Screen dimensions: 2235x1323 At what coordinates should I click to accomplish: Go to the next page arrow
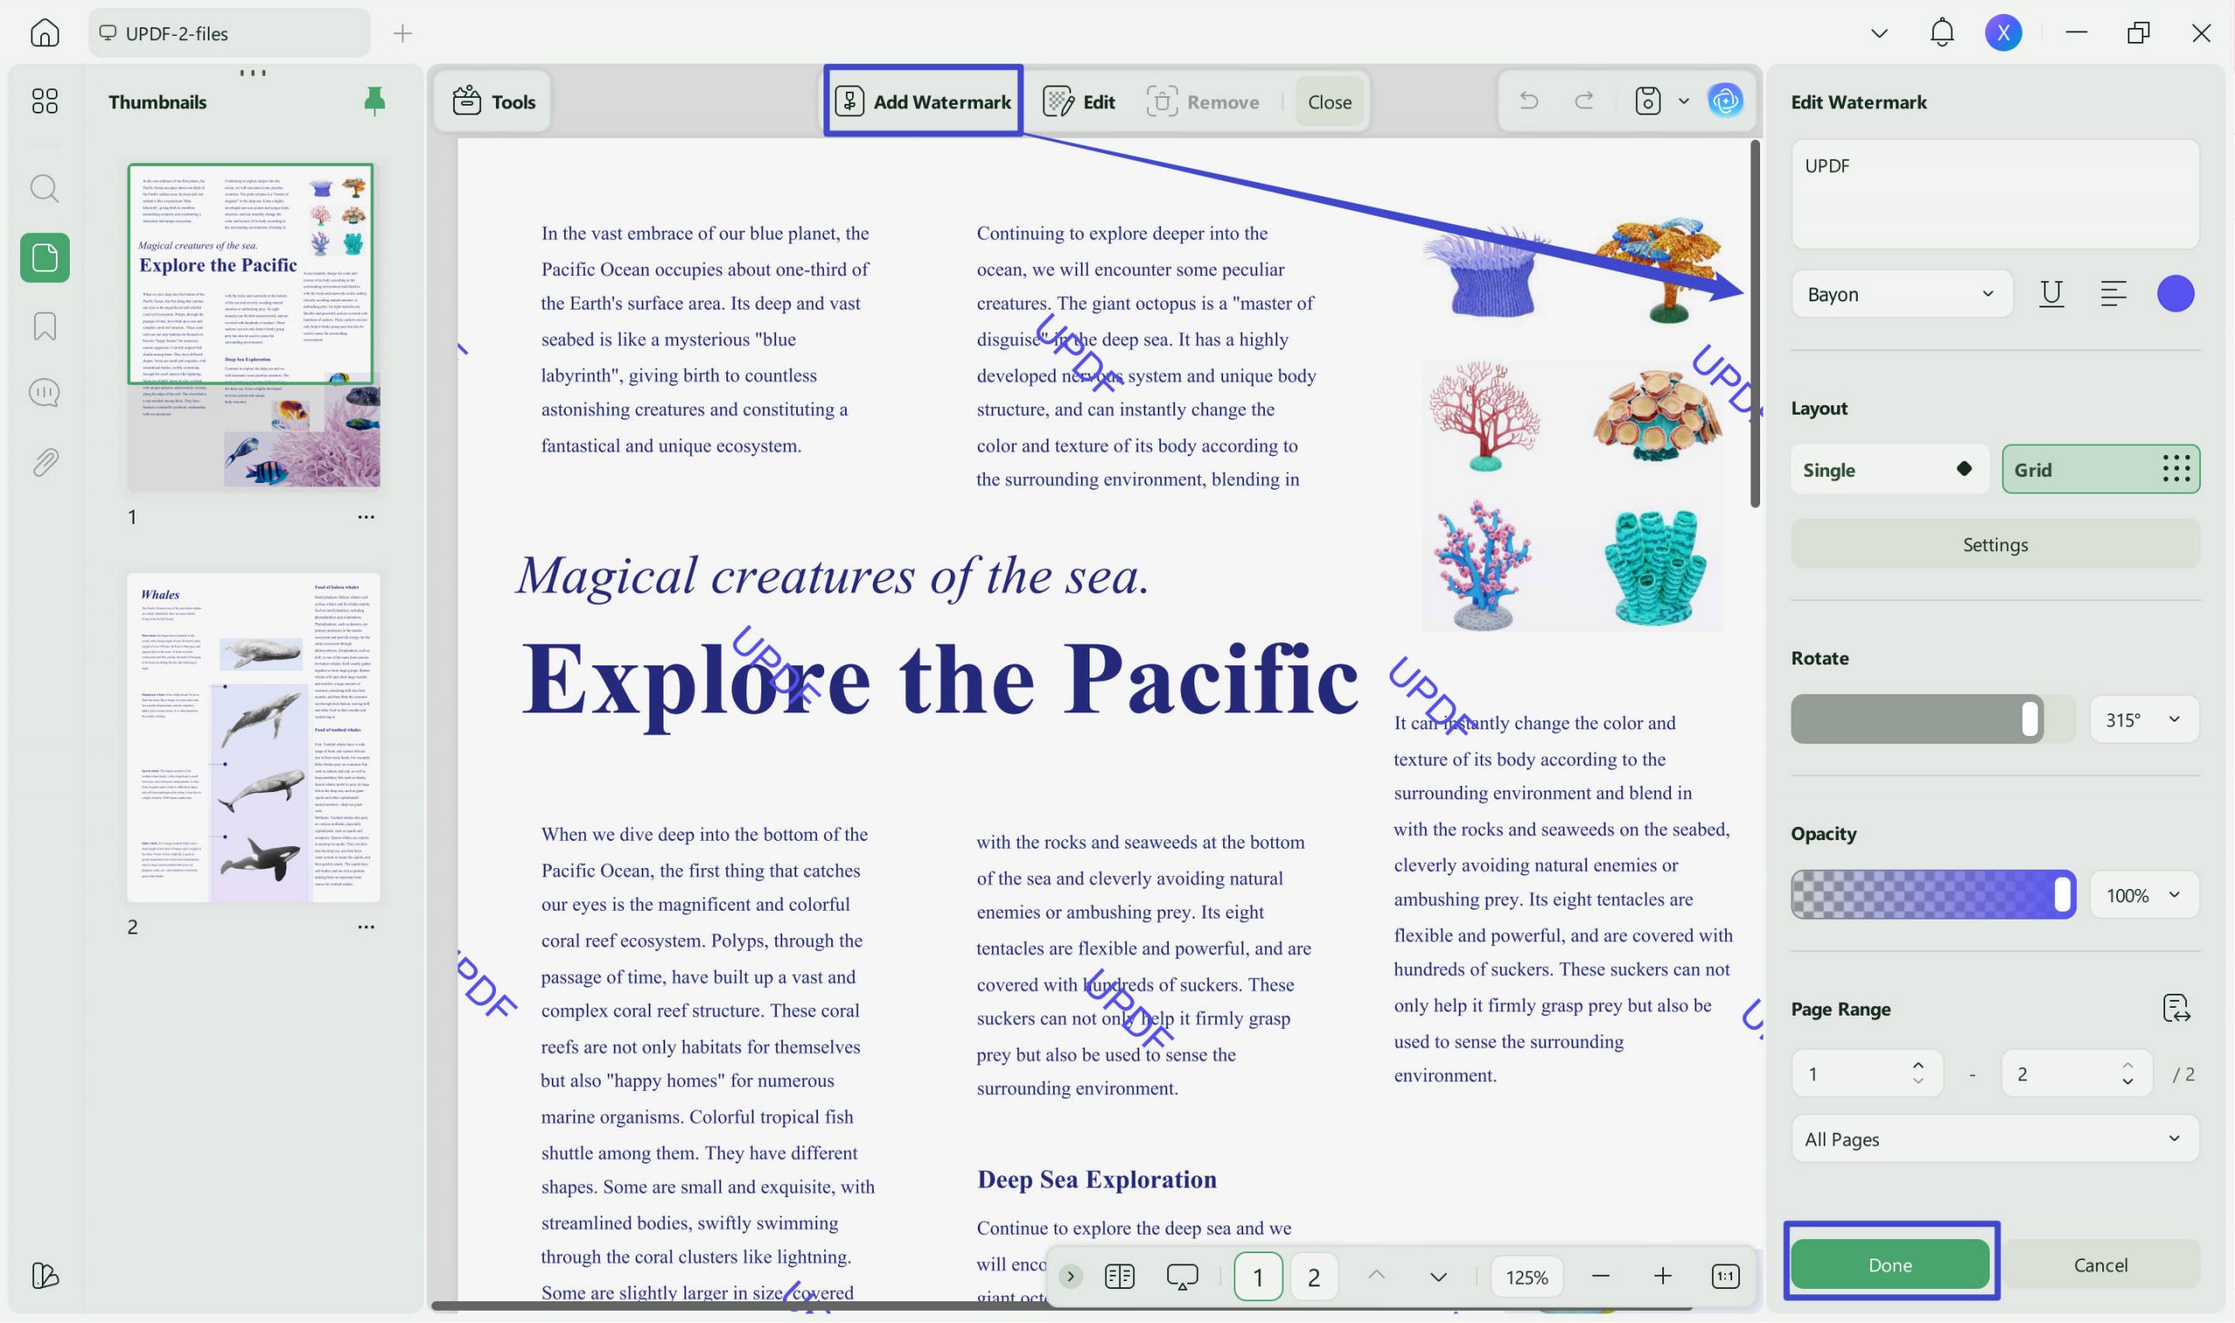pyautogui.click(x=1437, y=1277)
